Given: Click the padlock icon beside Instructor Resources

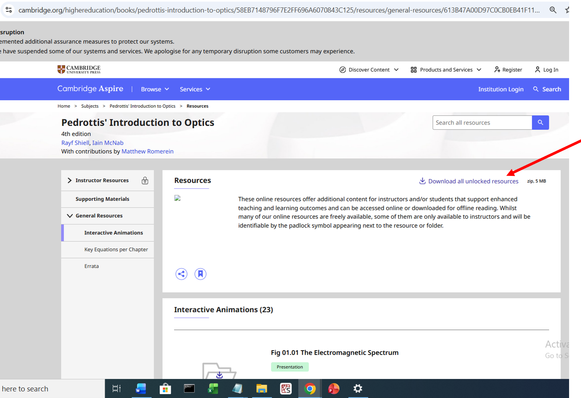Looking at the screenshot, I should pos(145,181).
